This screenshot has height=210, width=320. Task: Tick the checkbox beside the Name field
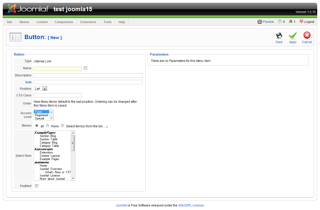[85, 68]
